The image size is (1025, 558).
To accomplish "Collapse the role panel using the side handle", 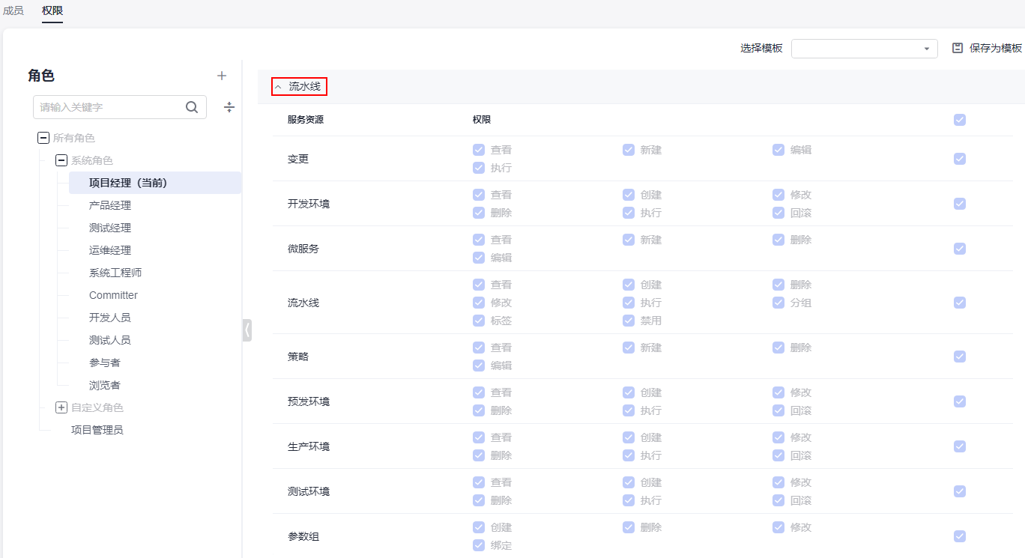I will click(x=247, y=330).
